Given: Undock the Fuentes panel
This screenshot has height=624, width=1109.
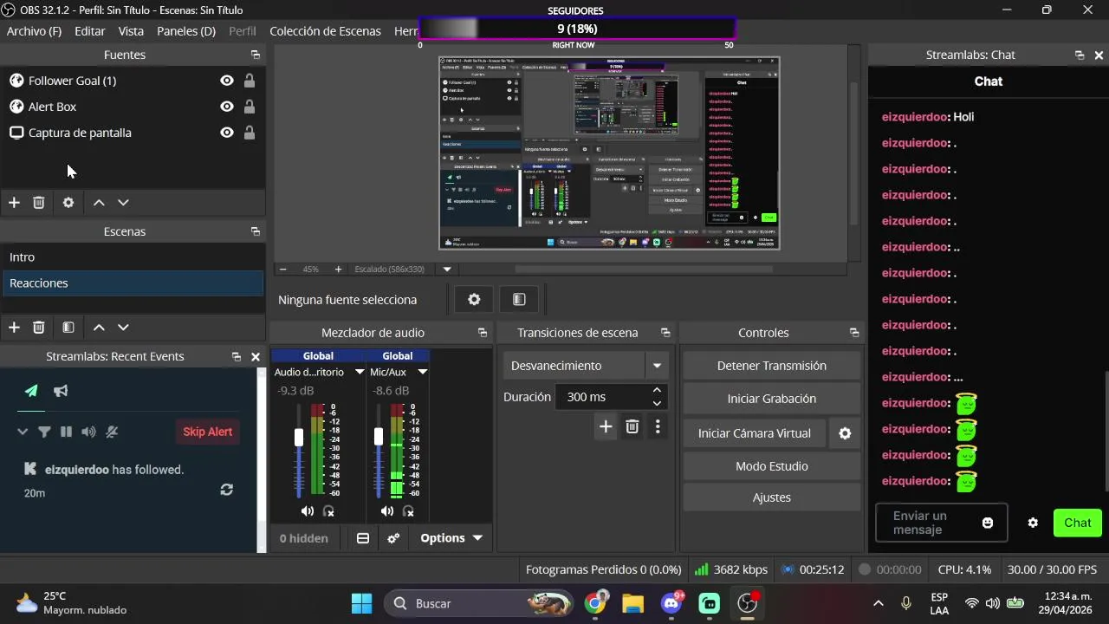Looking at the screenshot, I should click(255, 55).
